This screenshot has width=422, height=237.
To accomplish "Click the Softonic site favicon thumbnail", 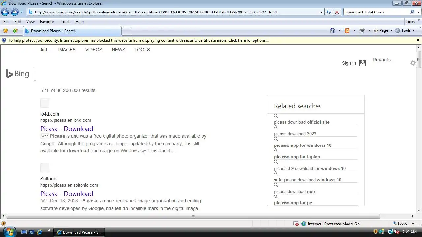I will 45,168.
